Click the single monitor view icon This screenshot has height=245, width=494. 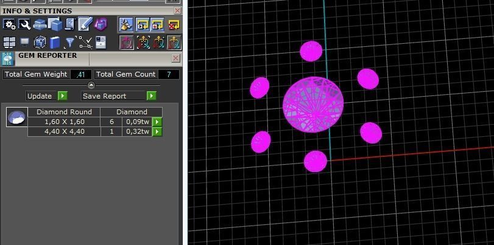(x=24, y=42)
